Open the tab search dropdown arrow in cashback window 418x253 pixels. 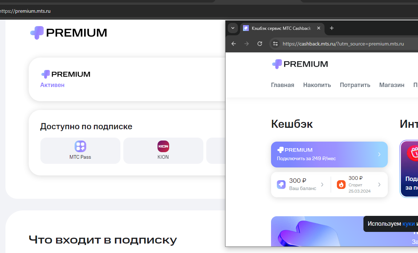pos(233,28)
